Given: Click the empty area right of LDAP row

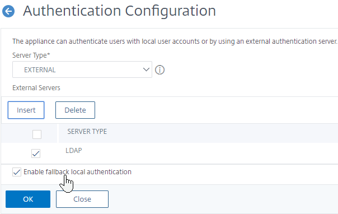Looking at the screenshot, I should [x=209, y=153].
